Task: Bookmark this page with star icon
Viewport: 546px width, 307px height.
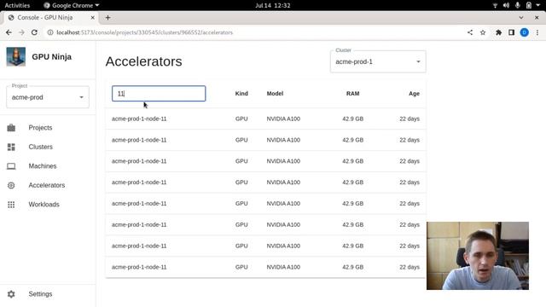Action: pyautogui.click(x=483, y=32)
